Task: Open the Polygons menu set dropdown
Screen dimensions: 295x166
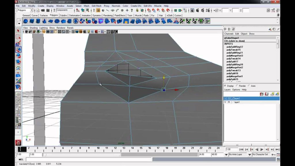Action: coord(31,10)
